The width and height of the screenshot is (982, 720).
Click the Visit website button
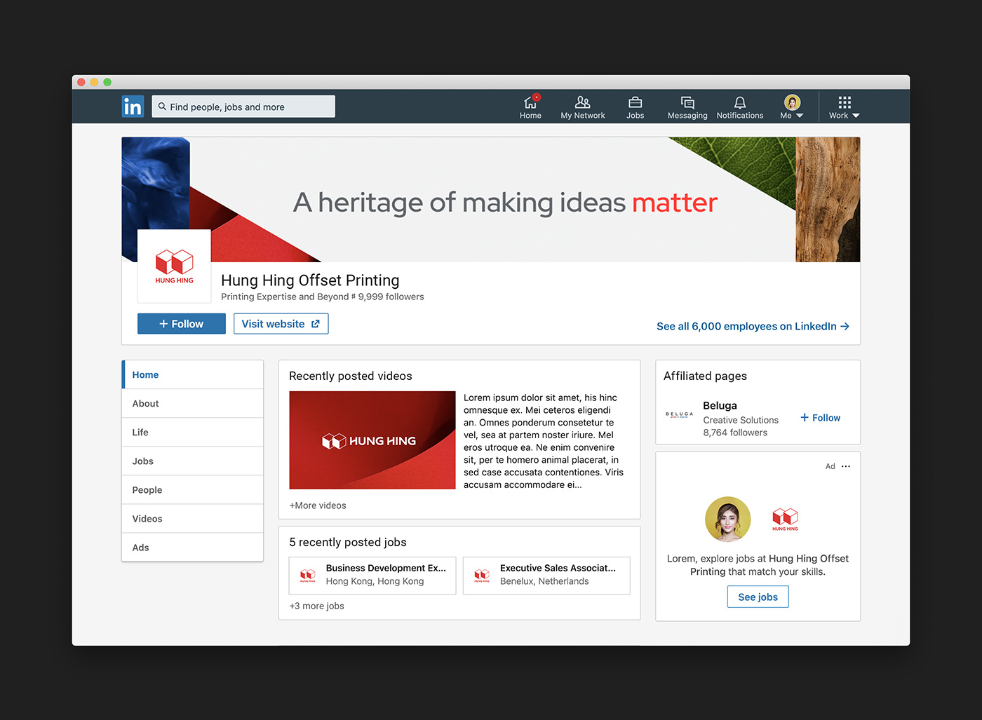pos(281,324)
